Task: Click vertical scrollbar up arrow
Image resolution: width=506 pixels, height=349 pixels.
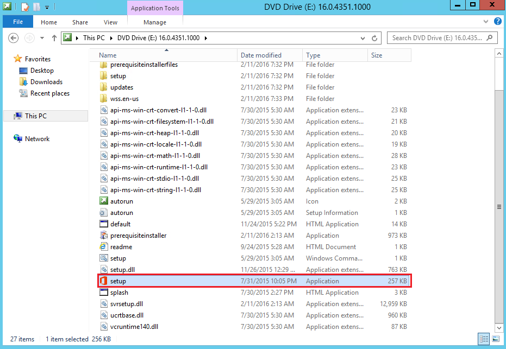Action: click(x=499, y=54)
